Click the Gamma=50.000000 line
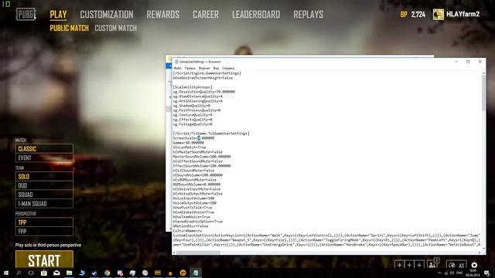The width and height of the screenshot is (495, 278). point(189,143)
